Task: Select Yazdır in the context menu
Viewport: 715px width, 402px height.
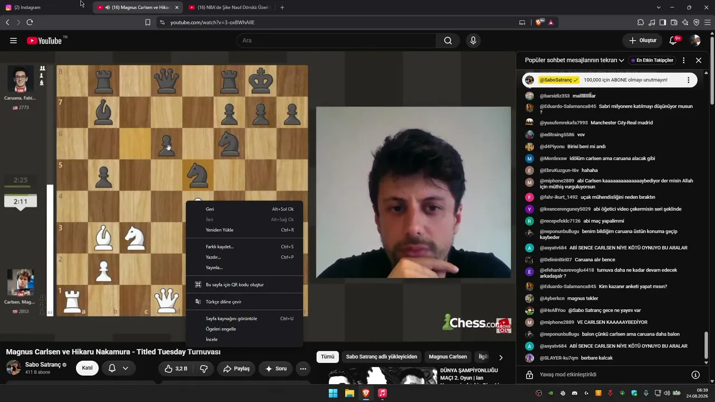Action: click(244, 257)
